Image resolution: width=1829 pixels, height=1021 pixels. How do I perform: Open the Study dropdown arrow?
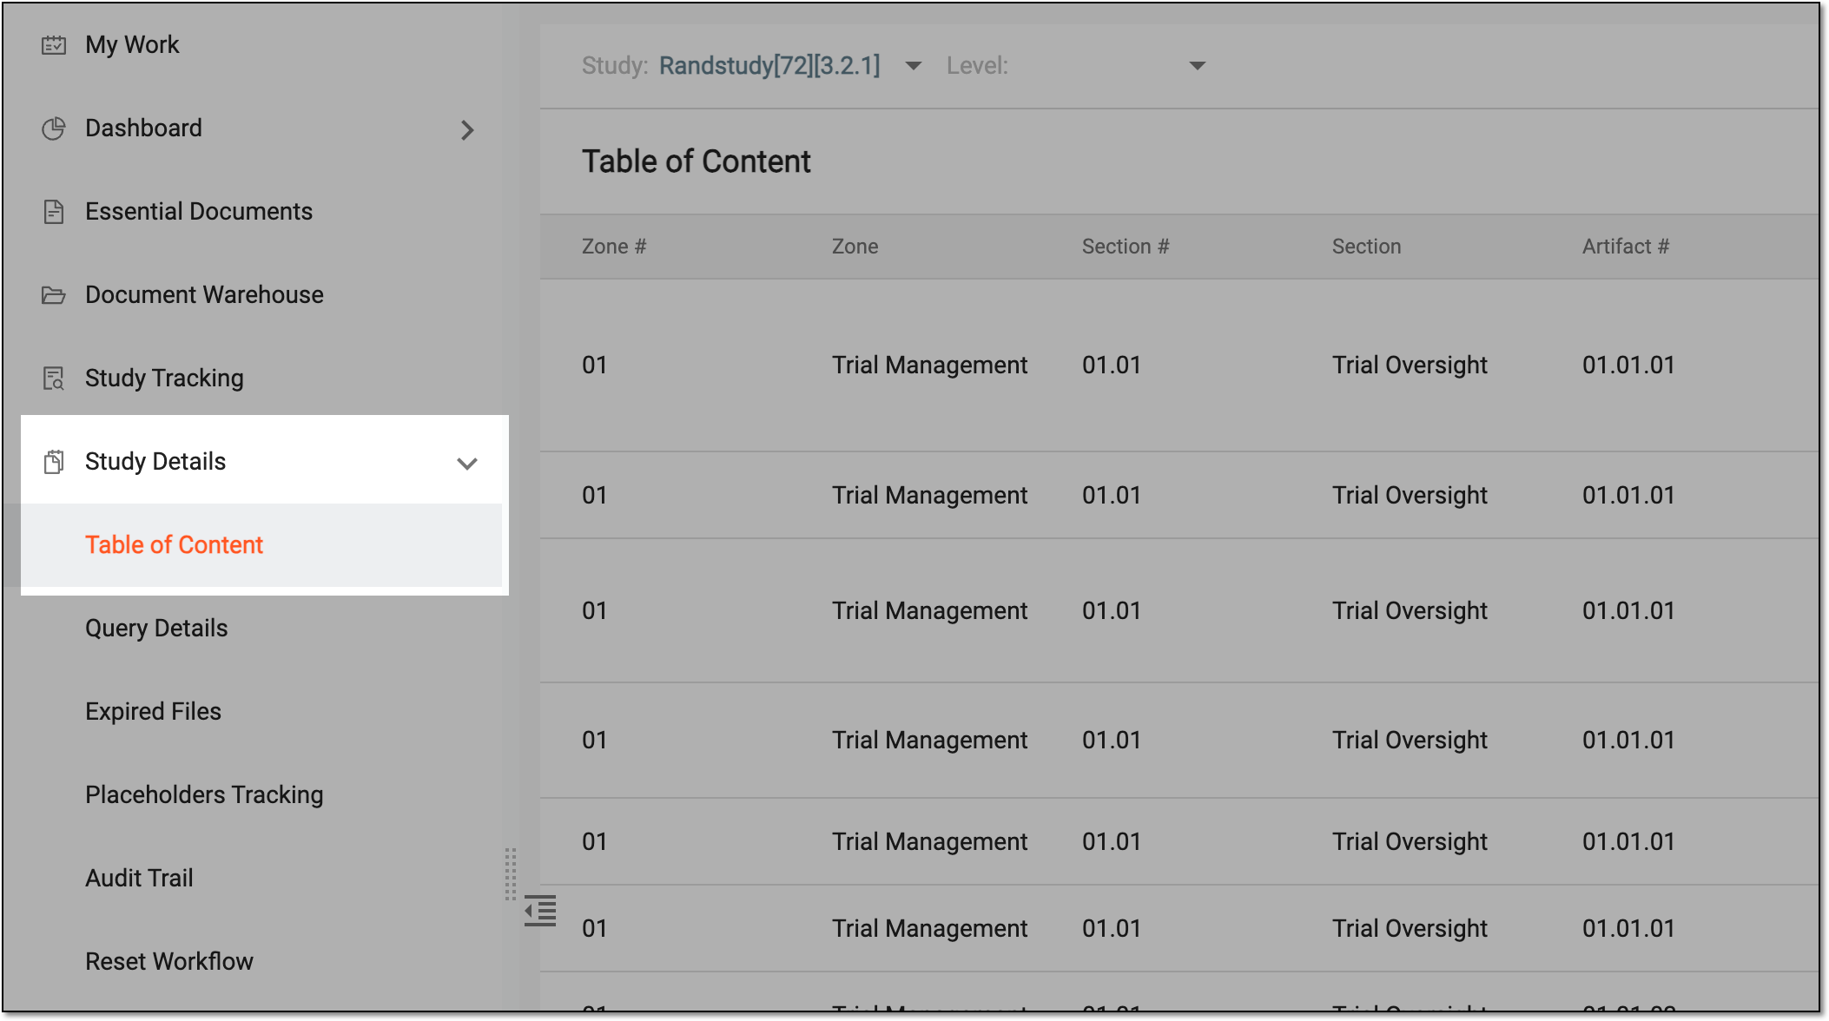click(x=914, y=66)
